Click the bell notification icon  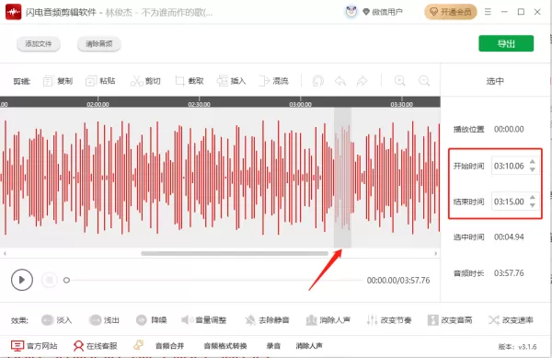139,345
